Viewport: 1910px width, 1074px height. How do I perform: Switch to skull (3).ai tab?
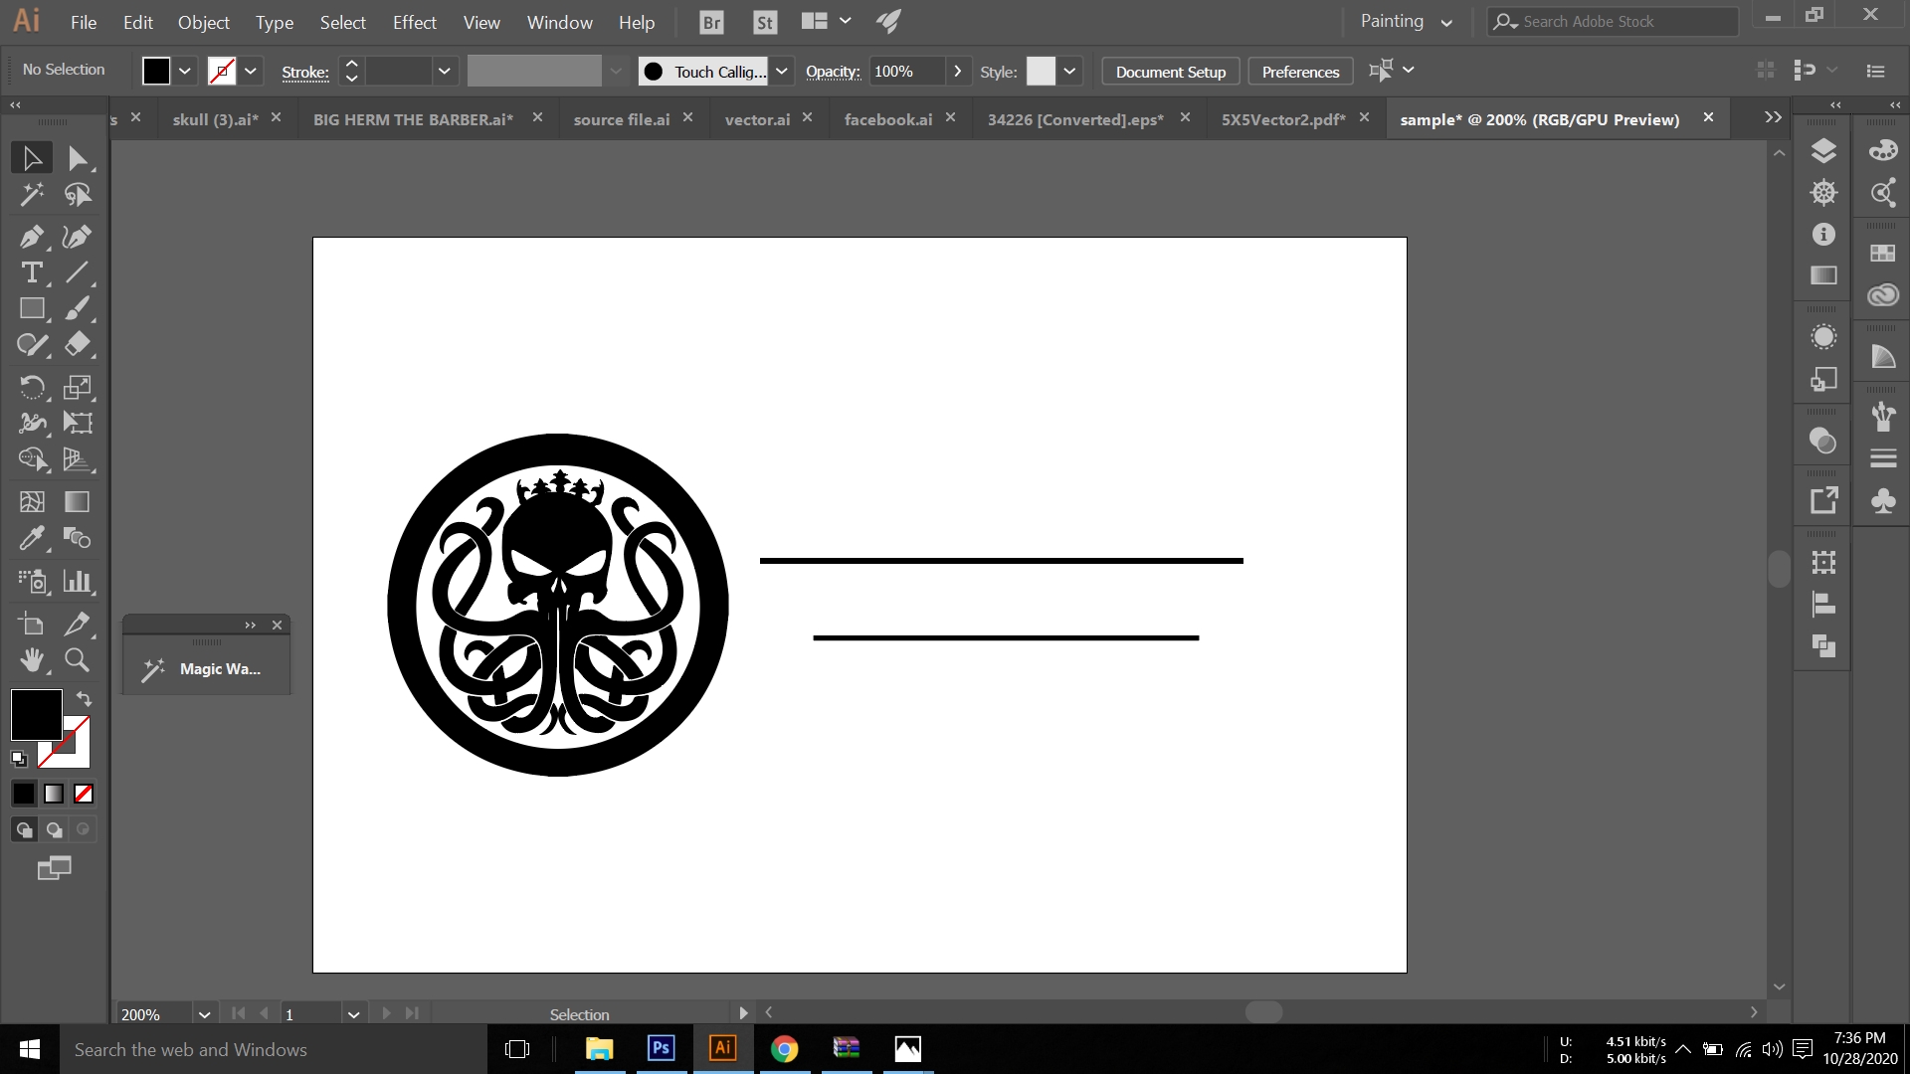point(215,119)
